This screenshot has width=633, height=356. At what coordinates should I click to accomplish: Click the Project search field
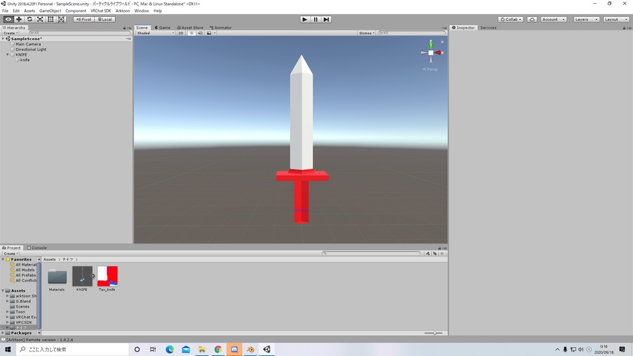(372, 253)
